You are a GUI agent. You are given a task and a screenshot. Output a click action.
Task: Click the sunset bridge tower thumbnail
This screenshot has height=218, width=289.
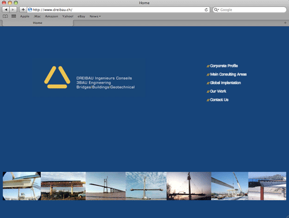coord(189,186)
